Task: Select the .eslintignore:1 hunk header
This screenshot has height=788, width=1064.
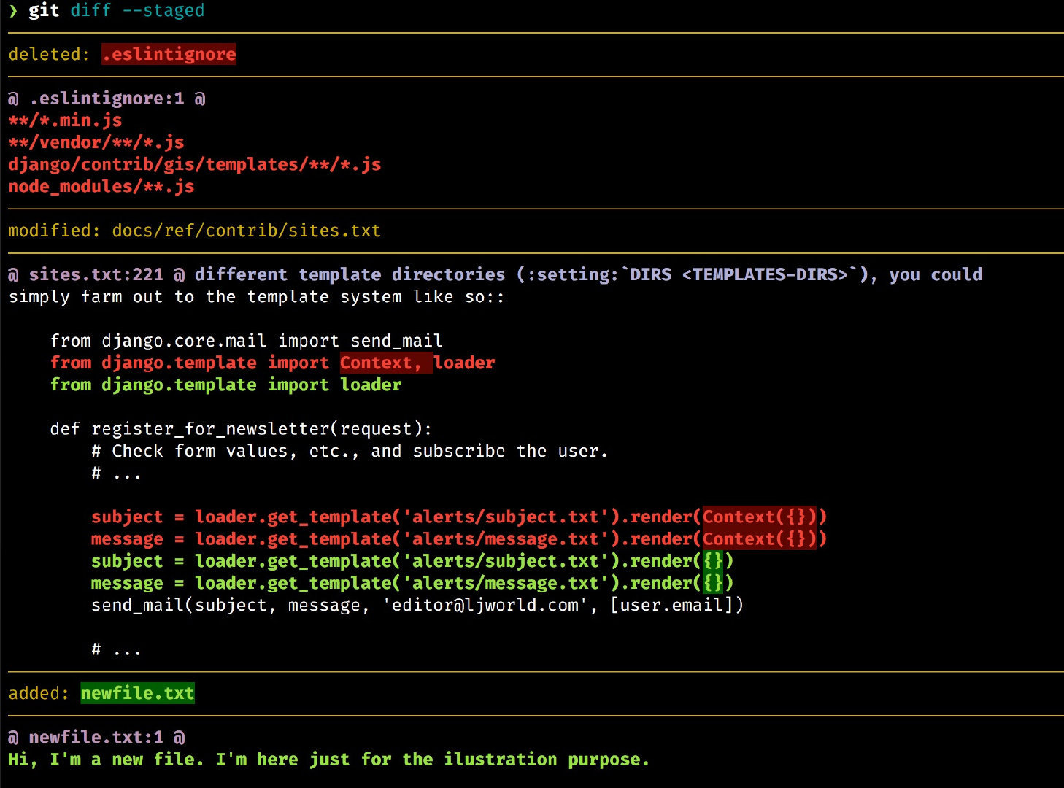Action: [x=107, y=98]
